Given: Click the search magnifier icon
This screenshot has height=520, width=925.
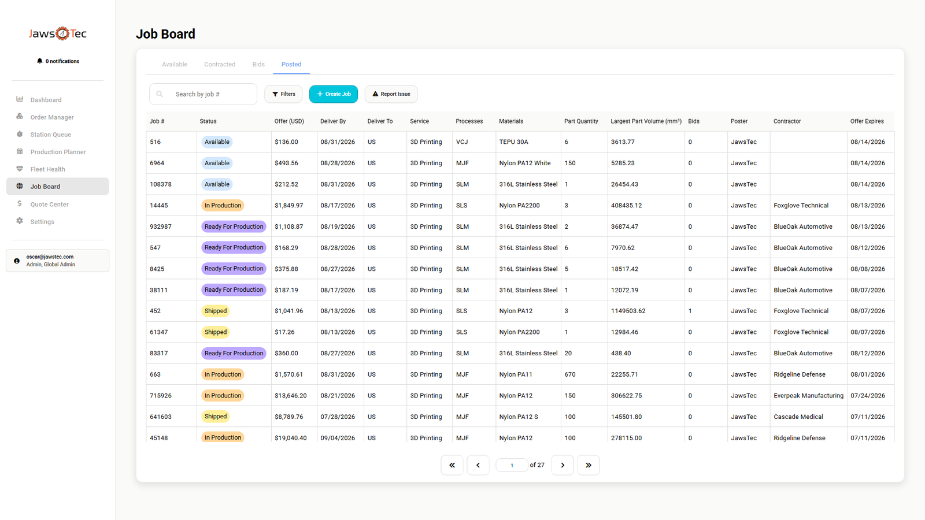Looking at the screenshot, I should (160, 94).
